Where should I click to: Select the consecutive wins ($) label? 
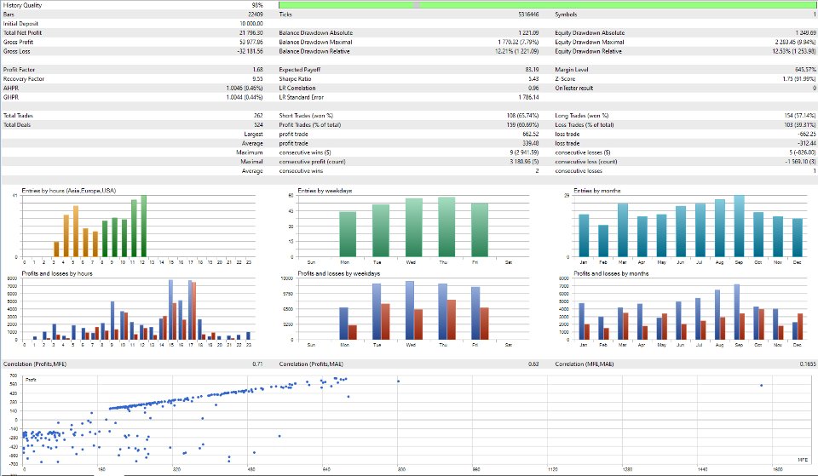click(x=305, y=152)
